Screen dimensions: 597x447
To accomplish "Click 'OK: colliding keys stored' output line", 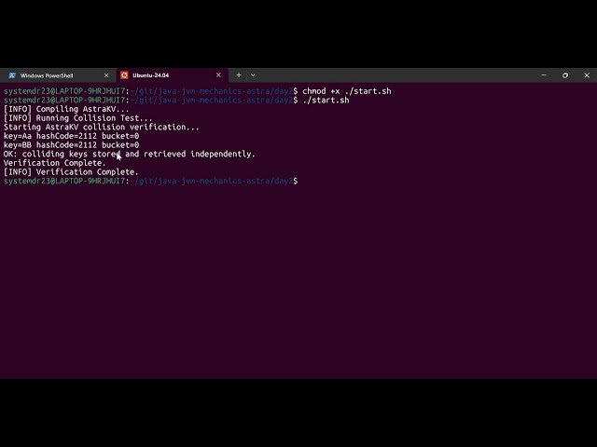I will (129, 154).
